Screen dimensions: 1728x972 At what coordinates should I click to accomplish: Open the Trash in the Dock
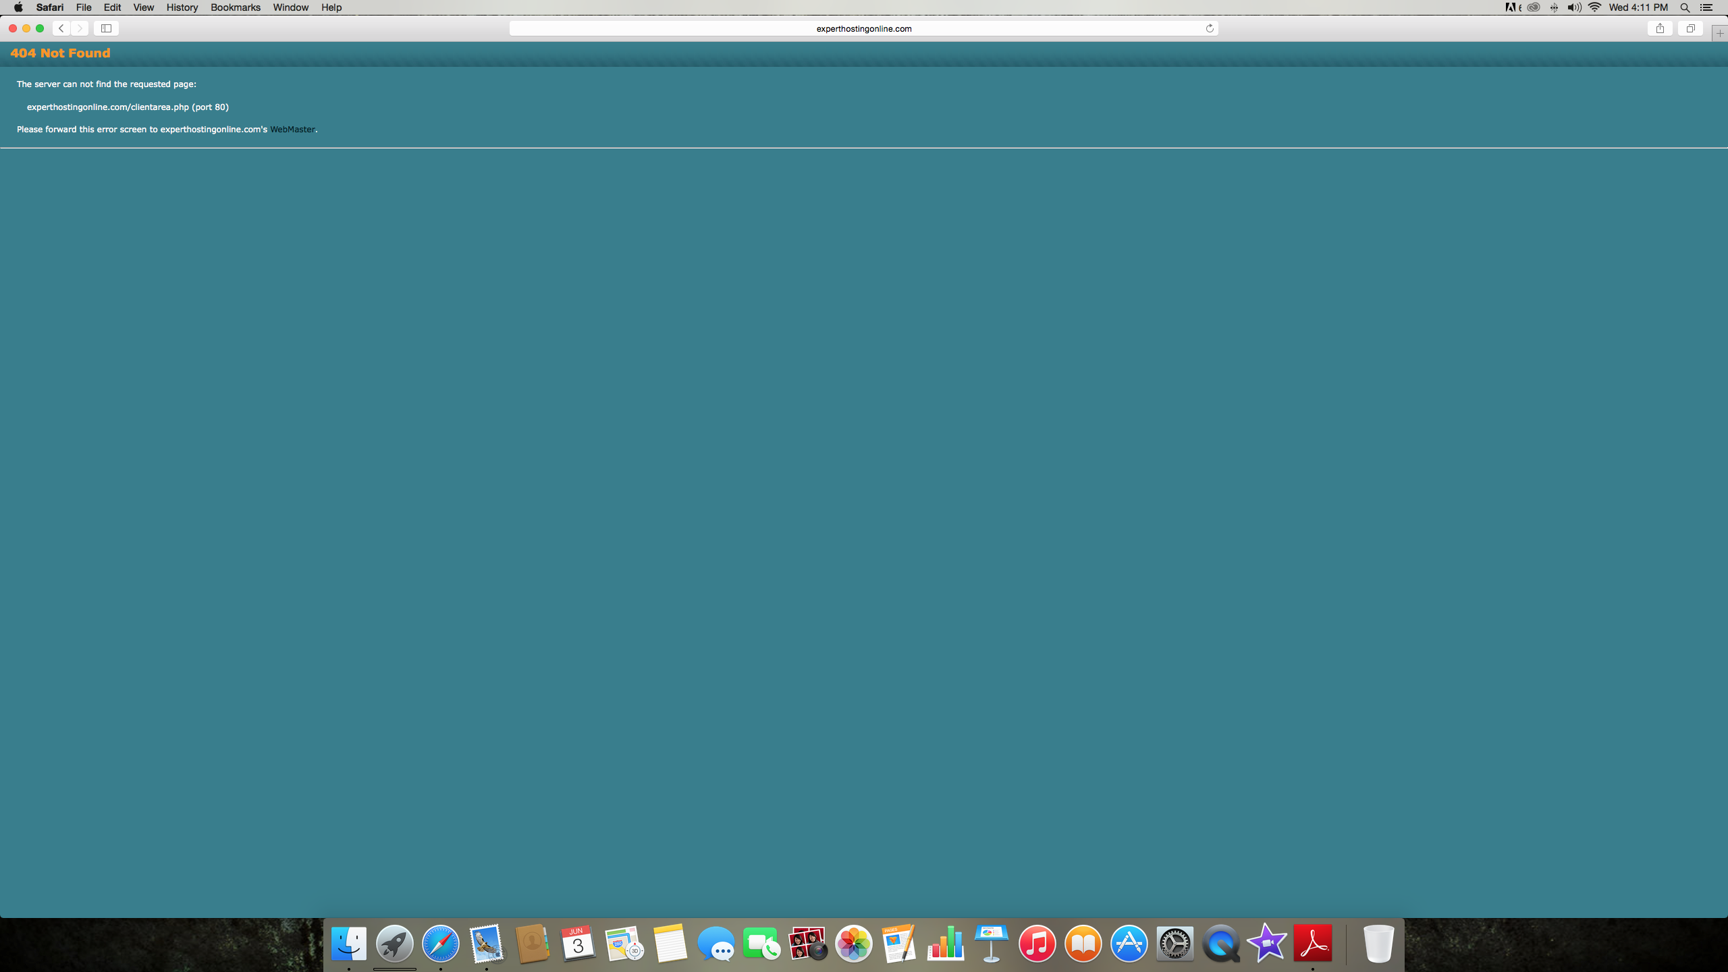point(1378,943)
